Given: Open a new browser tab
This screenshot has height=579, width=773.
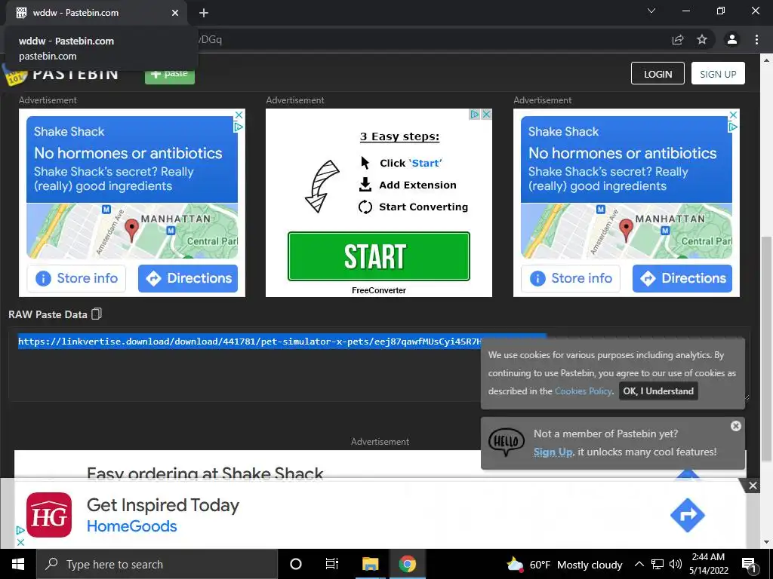Looking at the screenshot, I should click(x=204, y=13).
